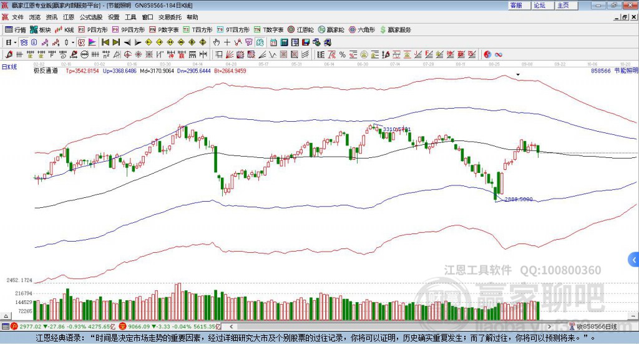Select the red pencil drawing tool

[x=9, y=54]
